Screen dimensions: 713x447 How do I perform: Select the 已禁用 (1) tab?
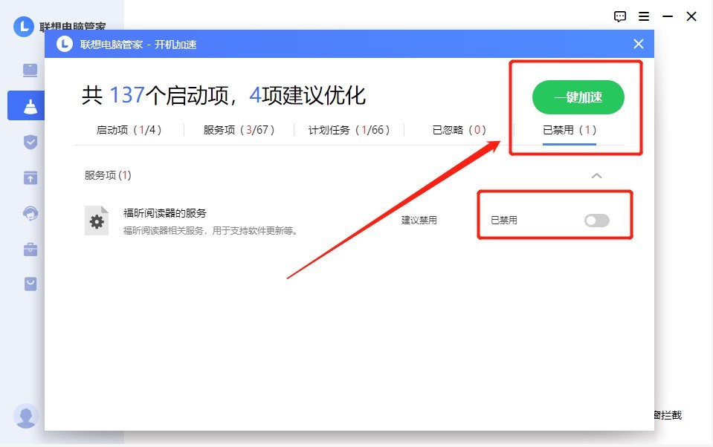point(570,130)
